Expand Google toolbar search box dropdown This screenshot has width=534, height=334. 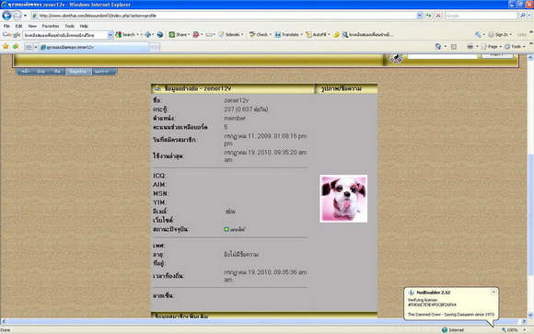(x=110, y=35)
